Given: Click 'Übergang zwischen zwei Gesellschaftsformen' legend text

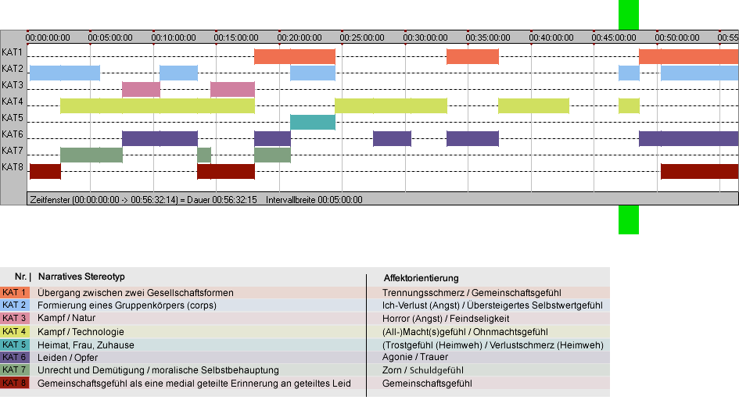Looking at the screenshot, I should (135, 293).
